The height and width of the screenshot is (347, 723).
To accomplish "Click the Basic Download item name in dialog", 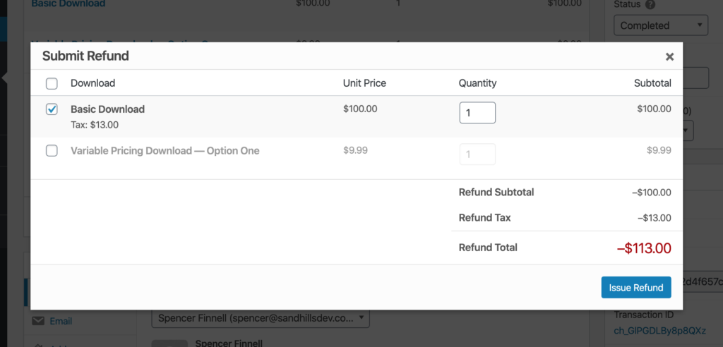I will (x=107, y=109).
